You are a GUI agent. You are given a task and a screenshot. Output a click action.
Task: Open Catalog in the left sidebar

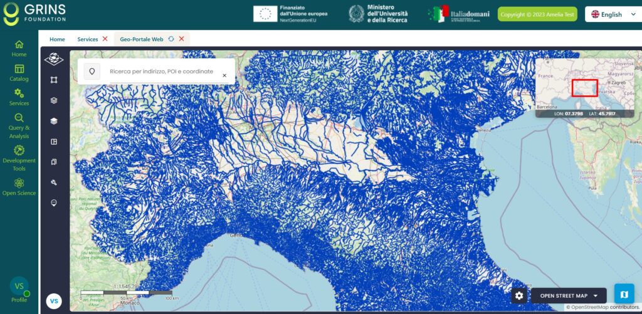coord(19,73)
